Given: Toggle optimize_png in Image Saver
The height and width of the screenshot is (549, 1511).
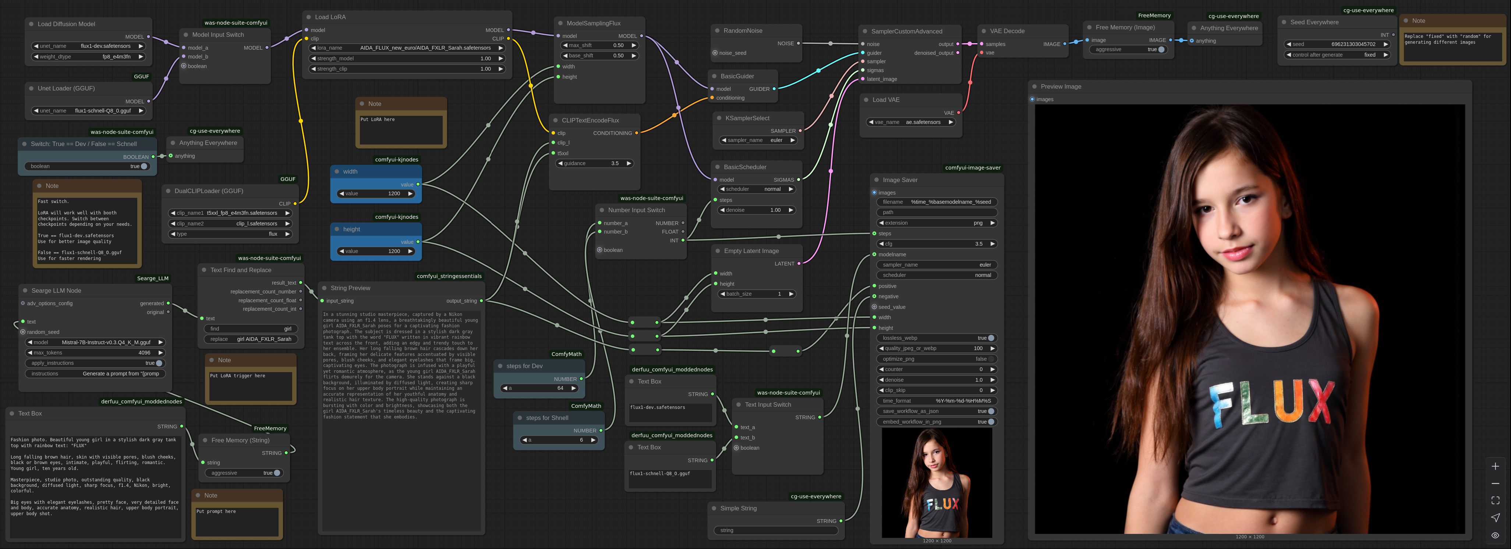Looking at the screenshot, I should [x=937, y=359].
